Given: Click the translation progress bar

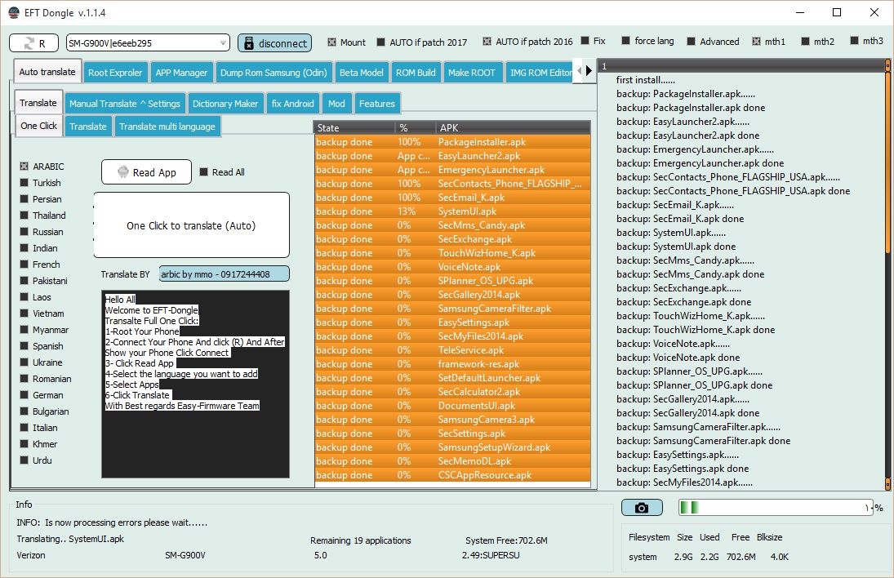Looking at the screenshot, I should coord(776,507).
